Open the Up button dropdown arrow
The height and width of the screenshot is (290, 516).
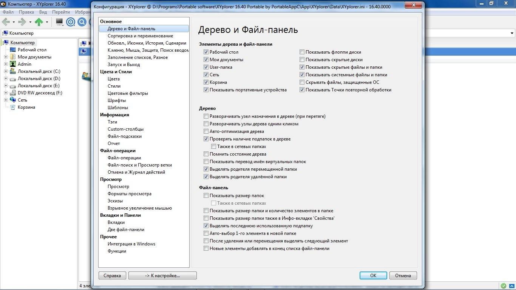[x=47, y=22]
